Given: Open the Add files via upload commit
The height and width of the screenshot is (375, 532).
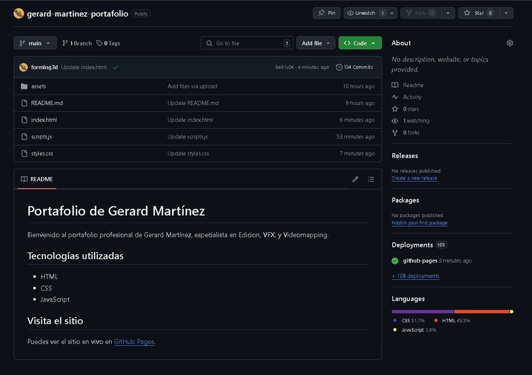Looking at the screenshot, I should 192,86.
